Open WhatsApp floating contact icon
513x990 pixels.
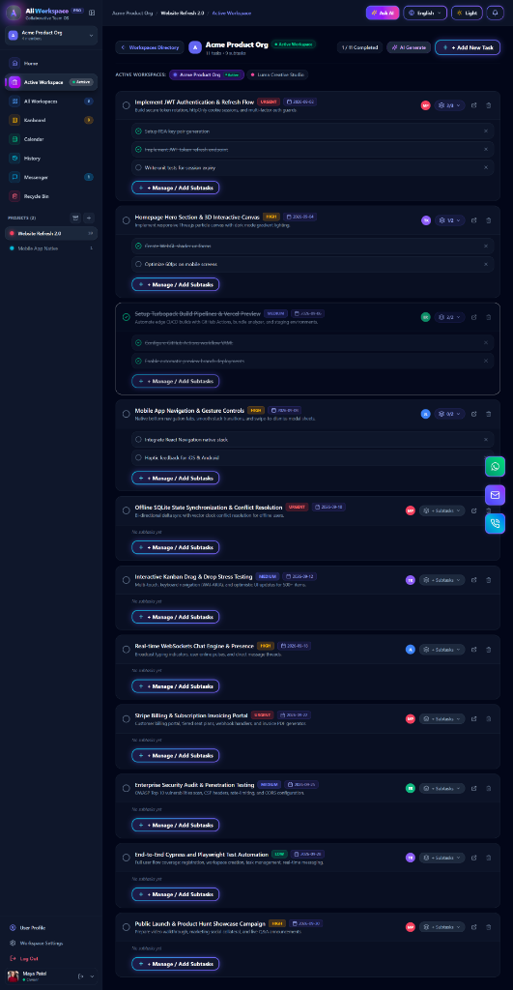point(495,467)
